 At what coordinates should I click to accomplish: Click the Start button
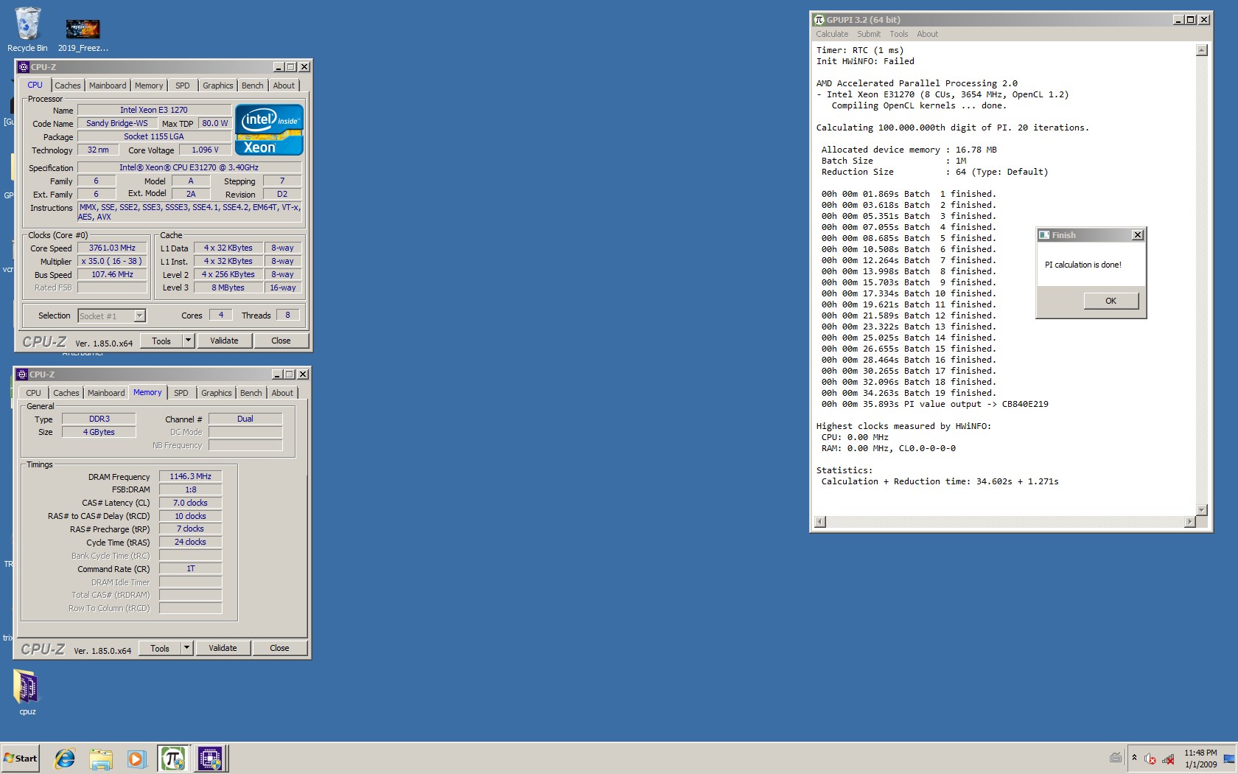[21, 758]
